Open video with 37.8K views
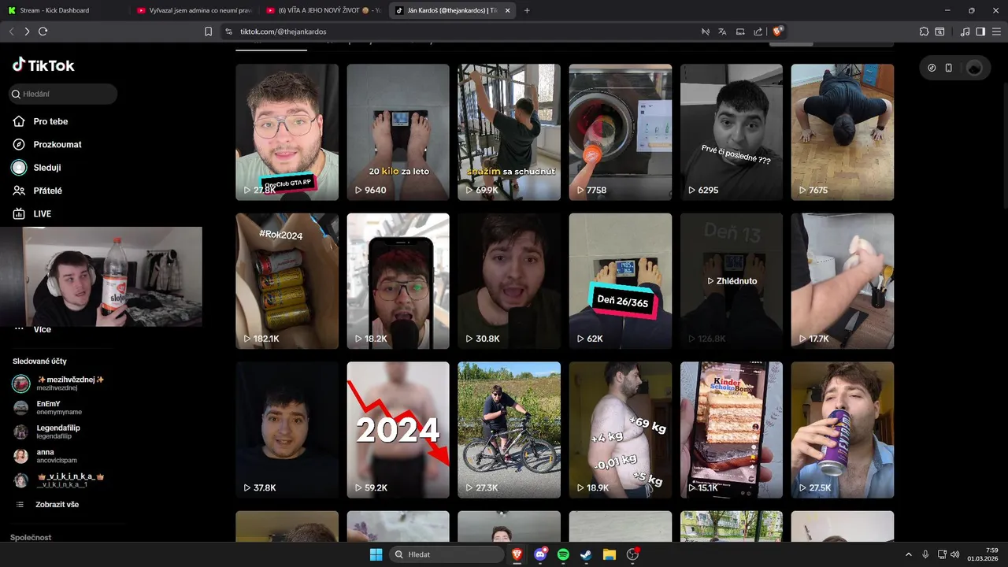Screen dimensions: 1008x567 [x=287, y=430]
